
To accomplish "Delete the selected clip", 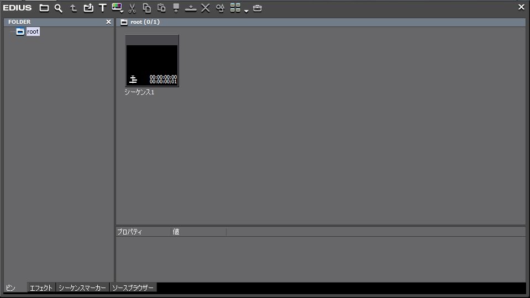I will [206, 8].
